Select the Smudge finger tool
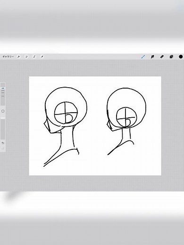The height and width of the screenshot is (245, 184). [152, 57]
